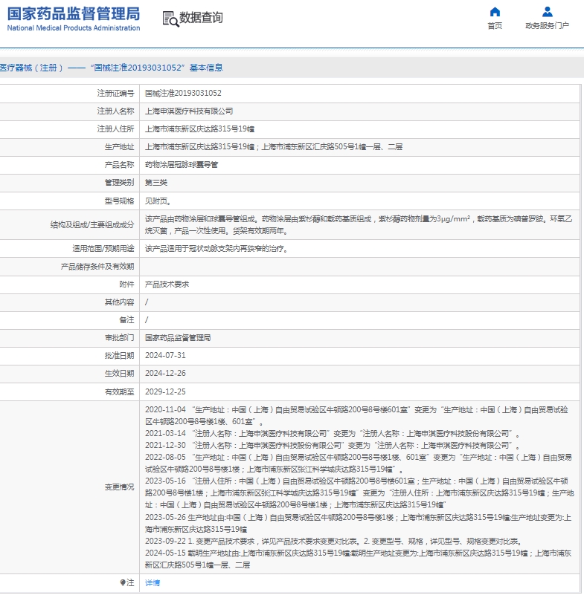Screen dimensions: 584x598
Task: Click the 备注 row label
Action: coord(126,320)
